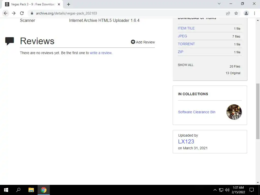Go back with the browser back arrow
The image size is (260, 195).
click(x=6, y=13)
